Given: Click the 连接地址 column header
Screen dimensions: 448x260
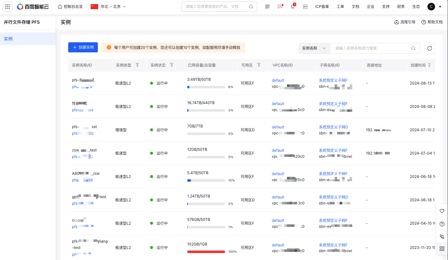Looking at the screenshot, I should point(374,65).
